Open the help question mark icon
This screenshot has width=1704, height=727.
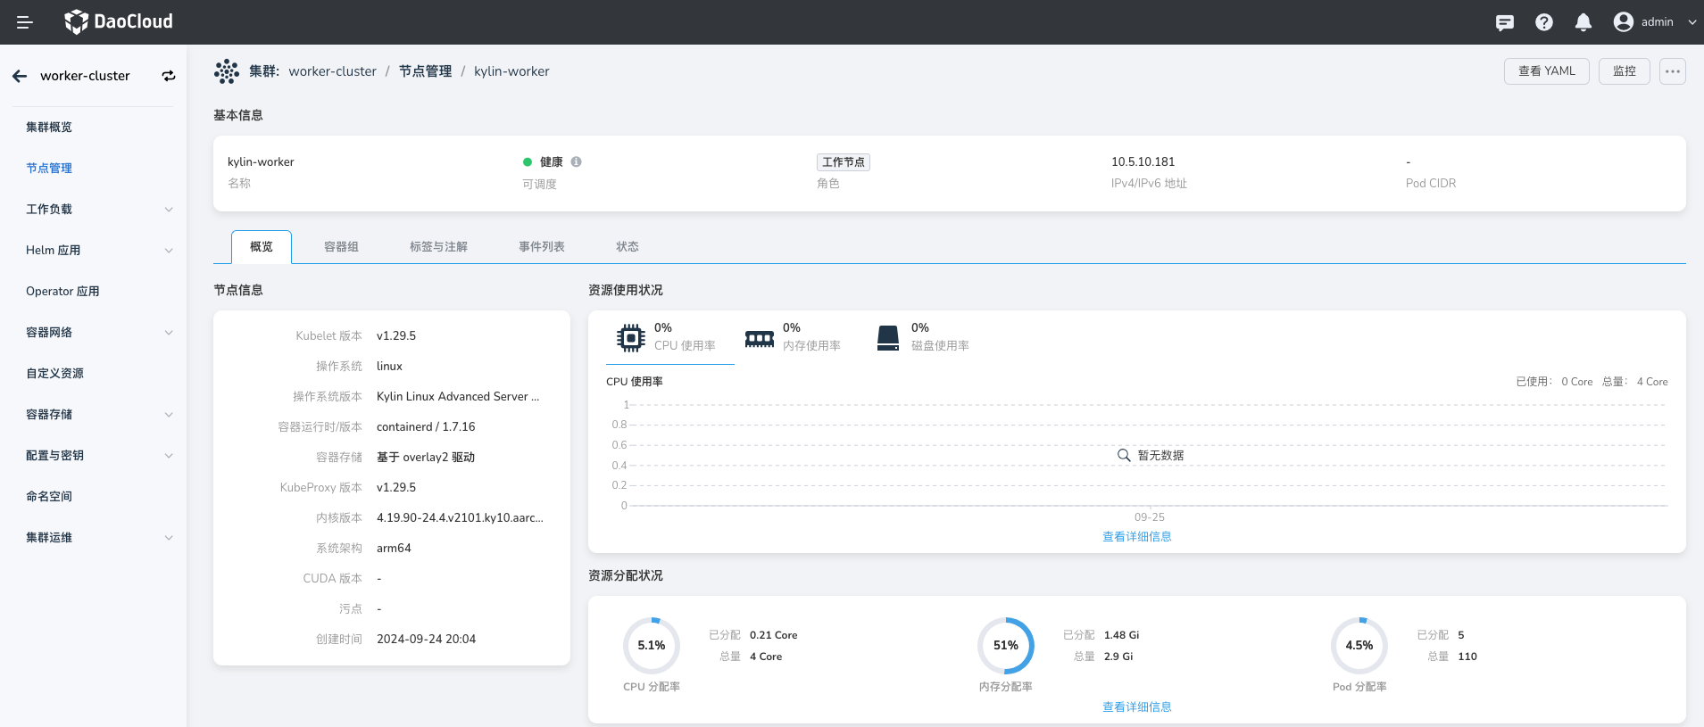click(1544, 22)
